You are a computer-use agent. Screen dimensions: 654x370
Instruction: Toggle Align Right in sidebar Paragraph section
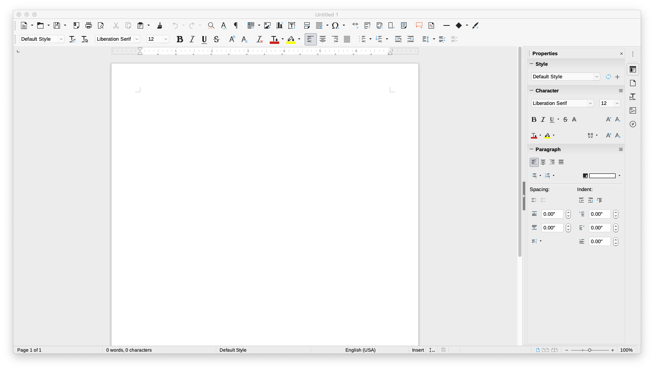pos(552,162)
